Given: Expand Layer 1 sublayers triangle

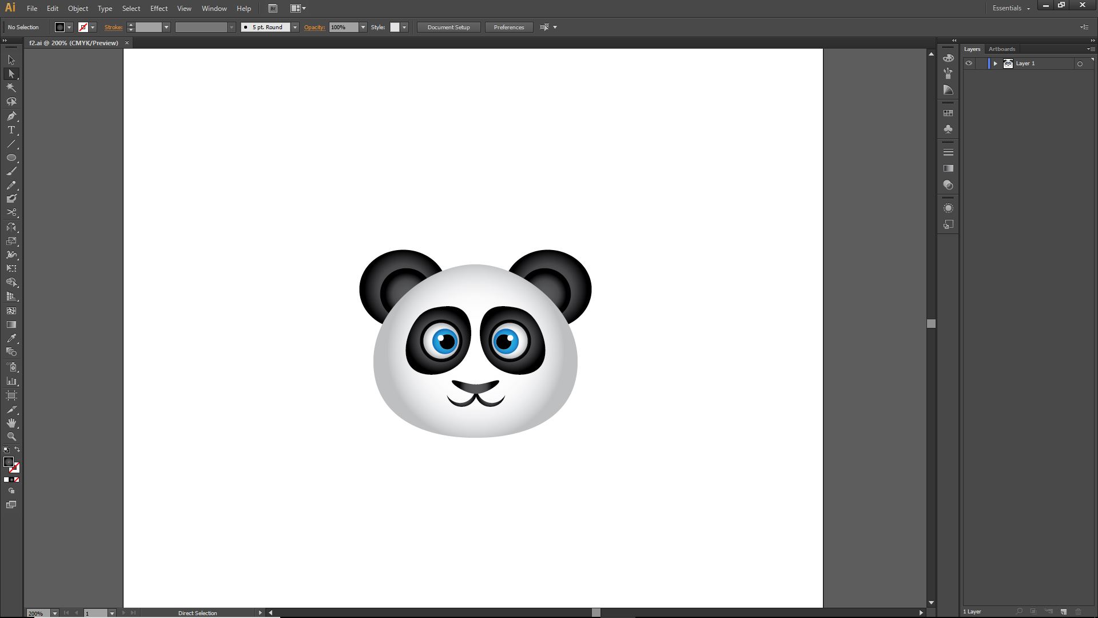Looking at the screenshot, I should click(x=995, y=64).
